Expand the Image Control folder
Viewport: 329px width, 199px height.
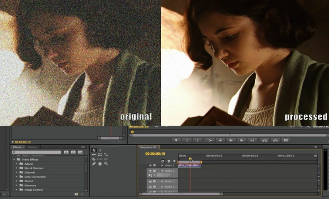point(16,189)
